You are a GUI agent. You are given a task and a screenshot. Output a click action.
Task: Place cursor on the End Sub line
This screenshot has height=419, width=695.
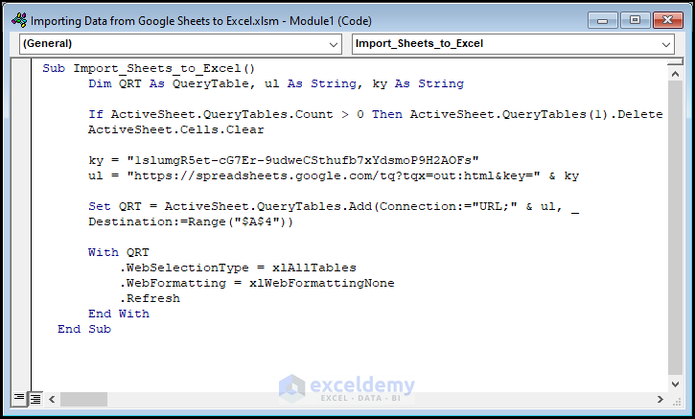(84, 329)
